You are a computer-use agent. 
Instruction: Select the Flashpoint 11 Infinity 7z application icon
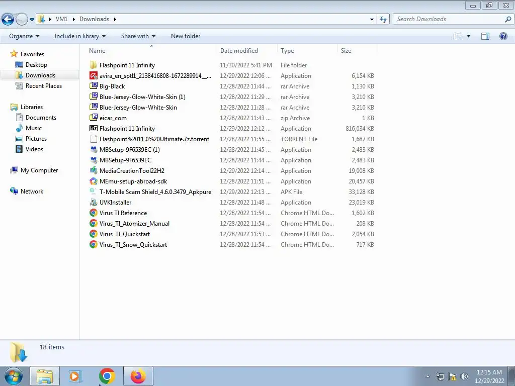click(93, 128)
